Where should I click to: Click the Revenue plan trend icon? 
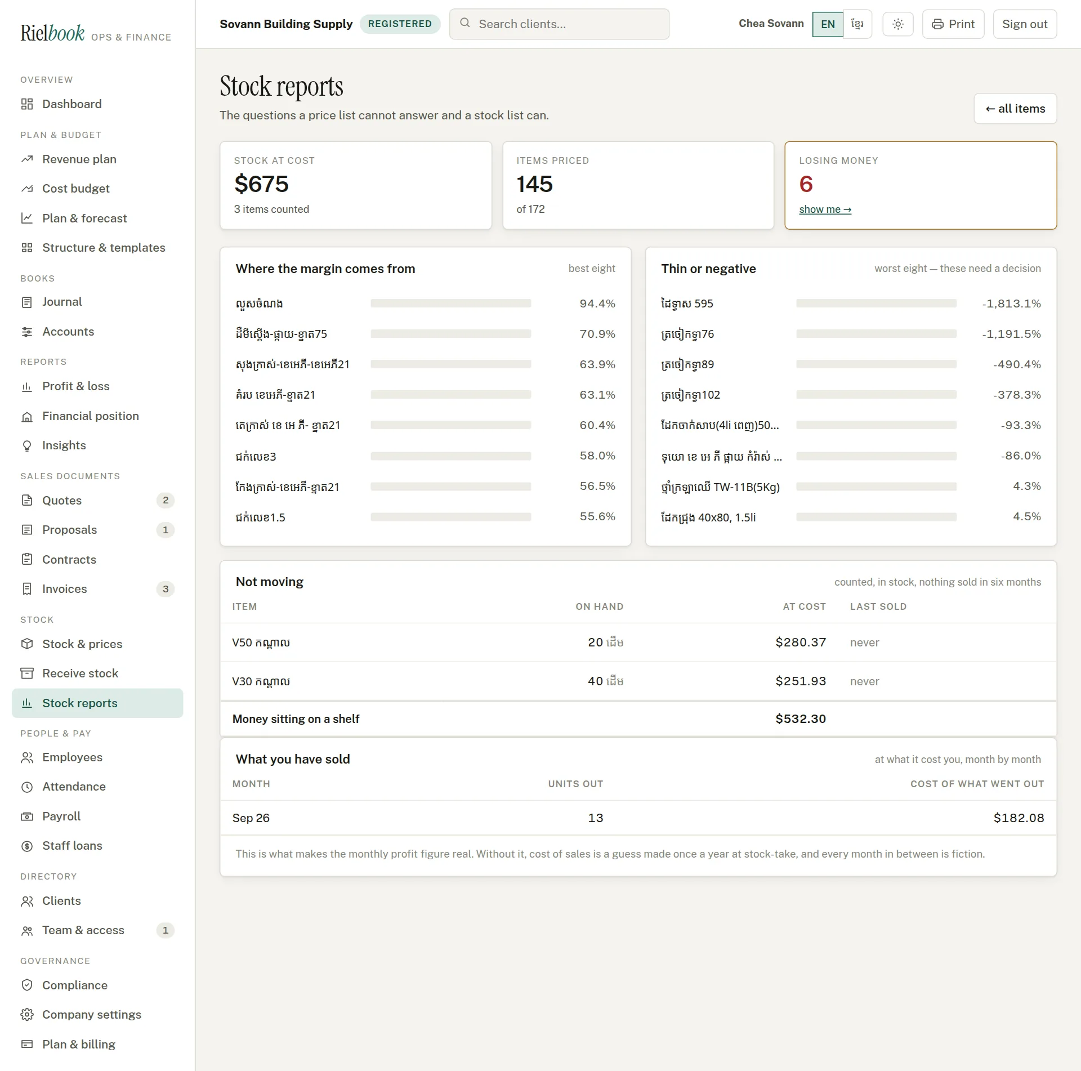click(27, 159)
